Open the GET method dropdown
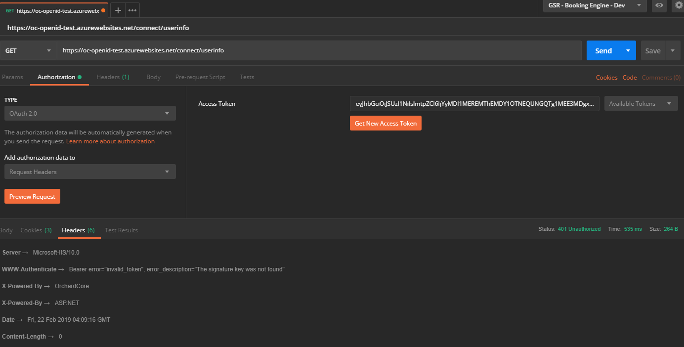This screenshot has width=684, height=347. point(27,50)
